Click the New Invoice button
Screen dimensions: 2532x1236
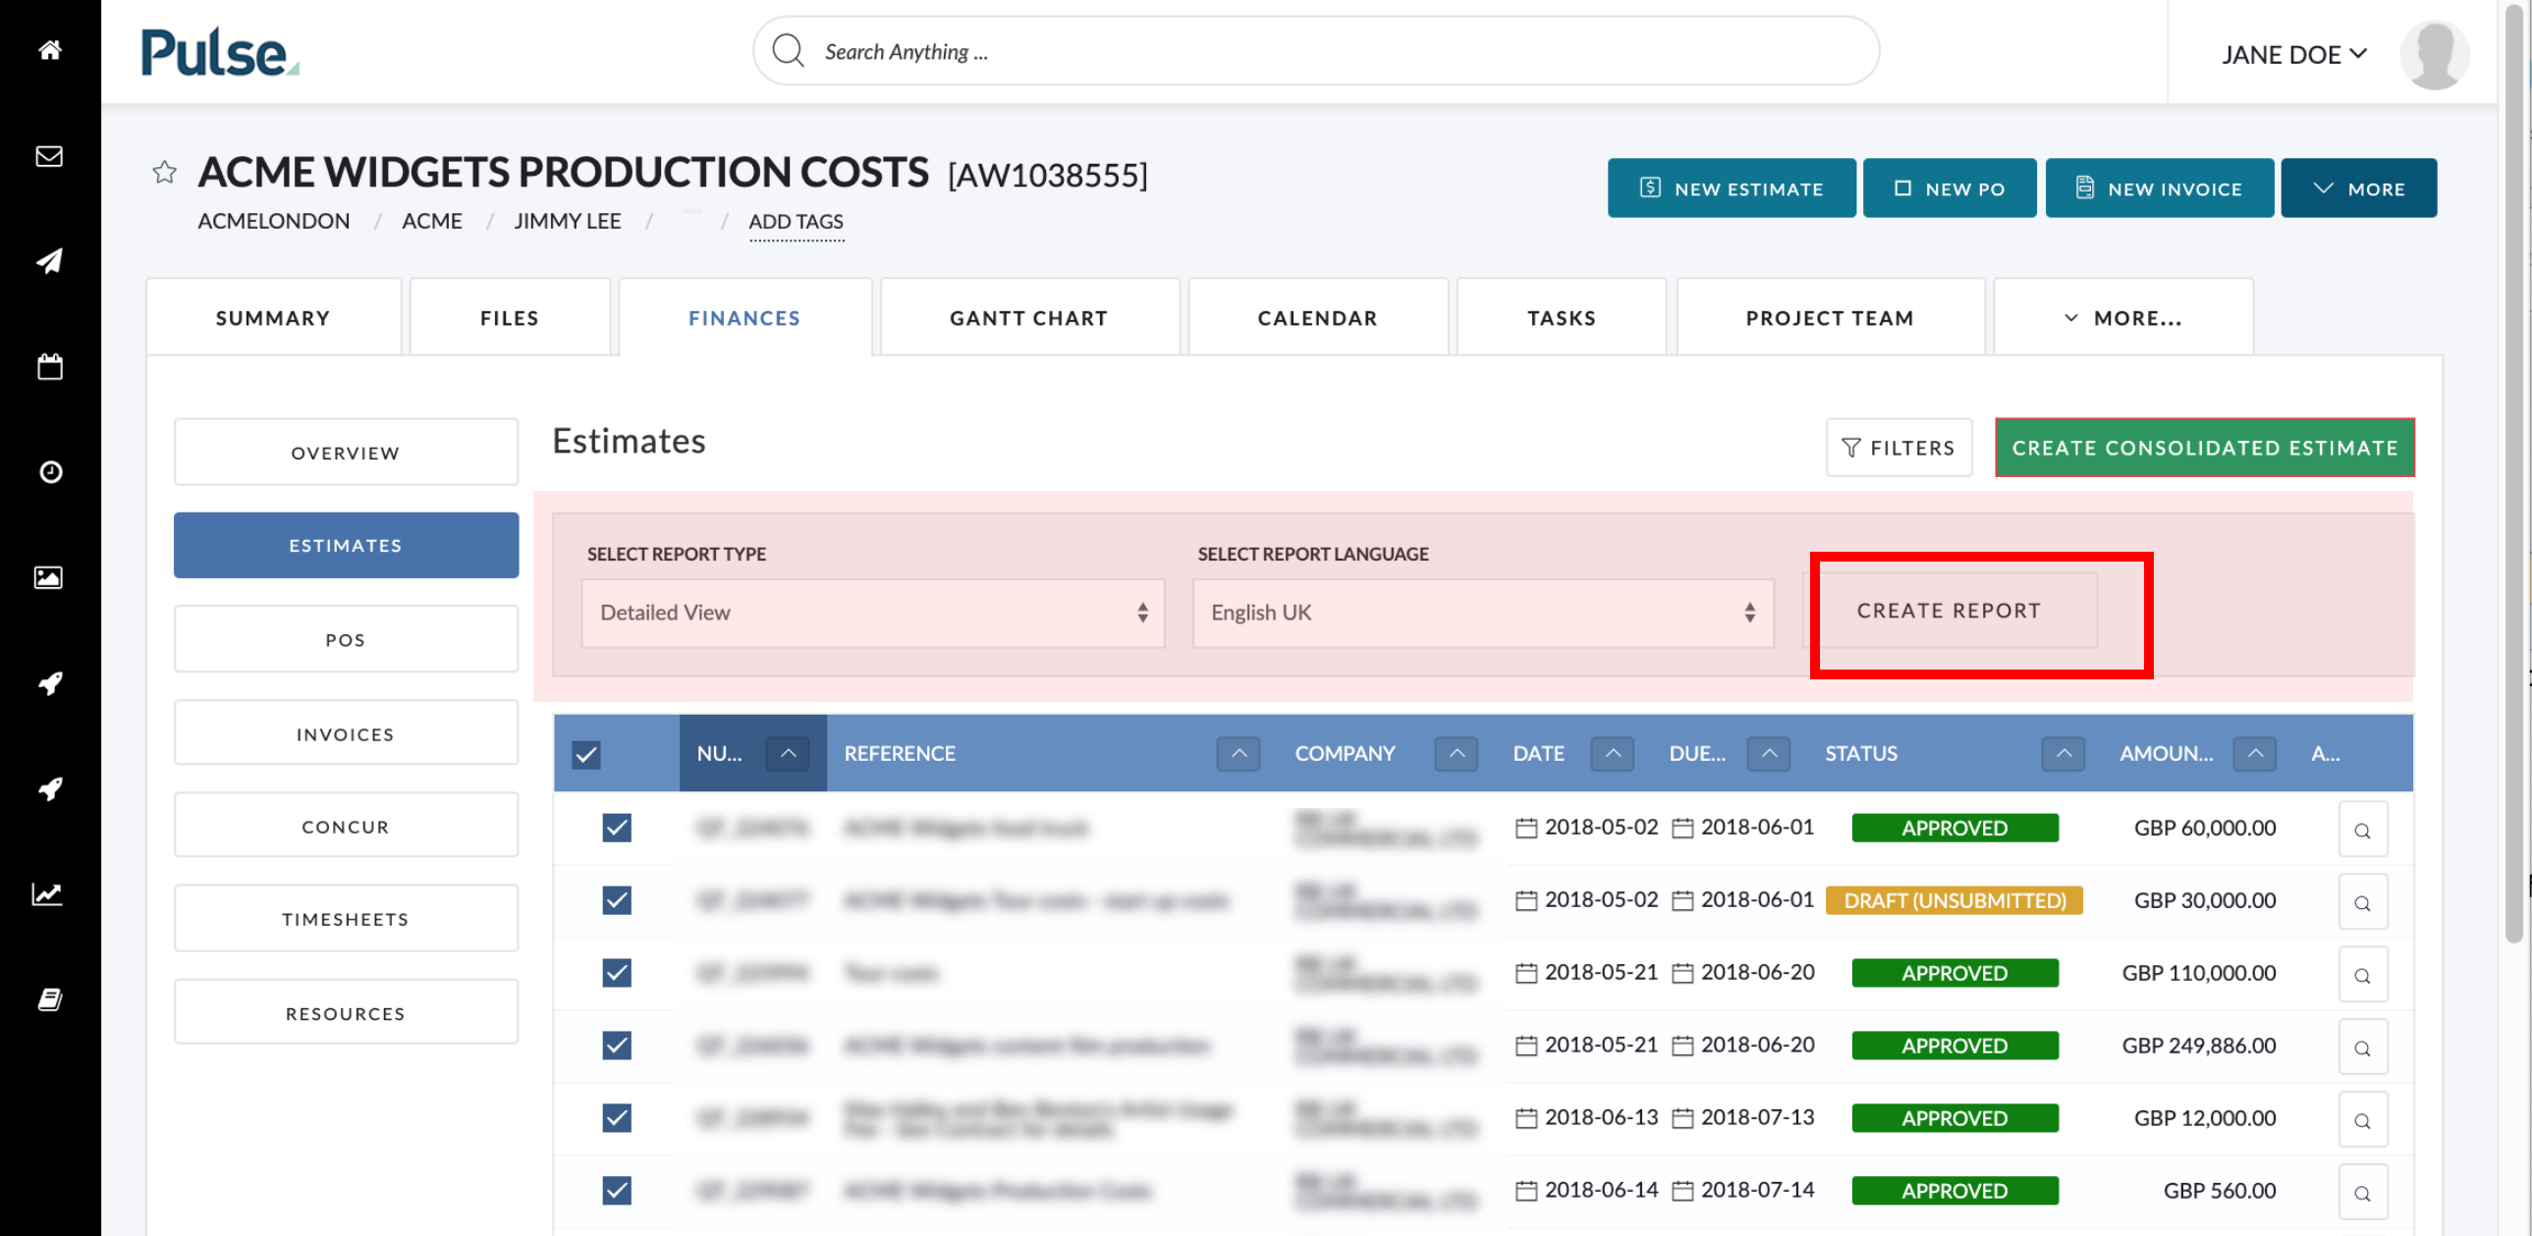pyautogui.click(x=2160, y=188)
